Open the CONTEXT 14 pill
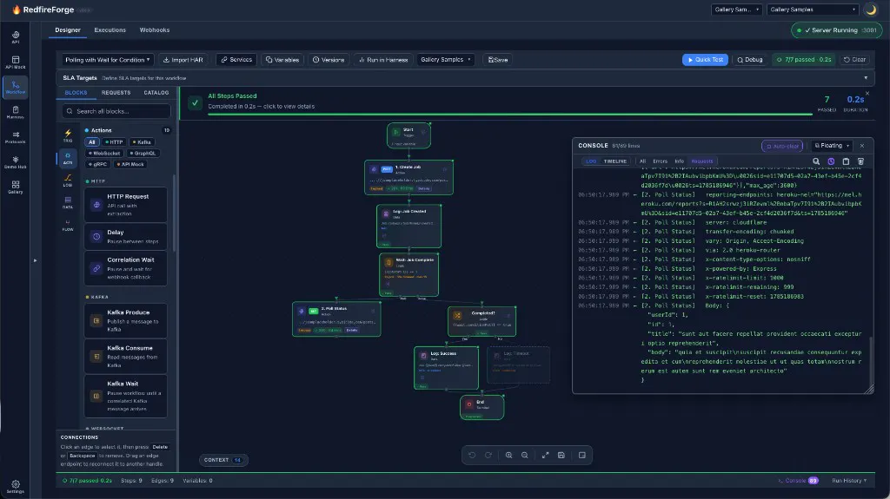Screen dimensions: 890x499 click(223, 460)
